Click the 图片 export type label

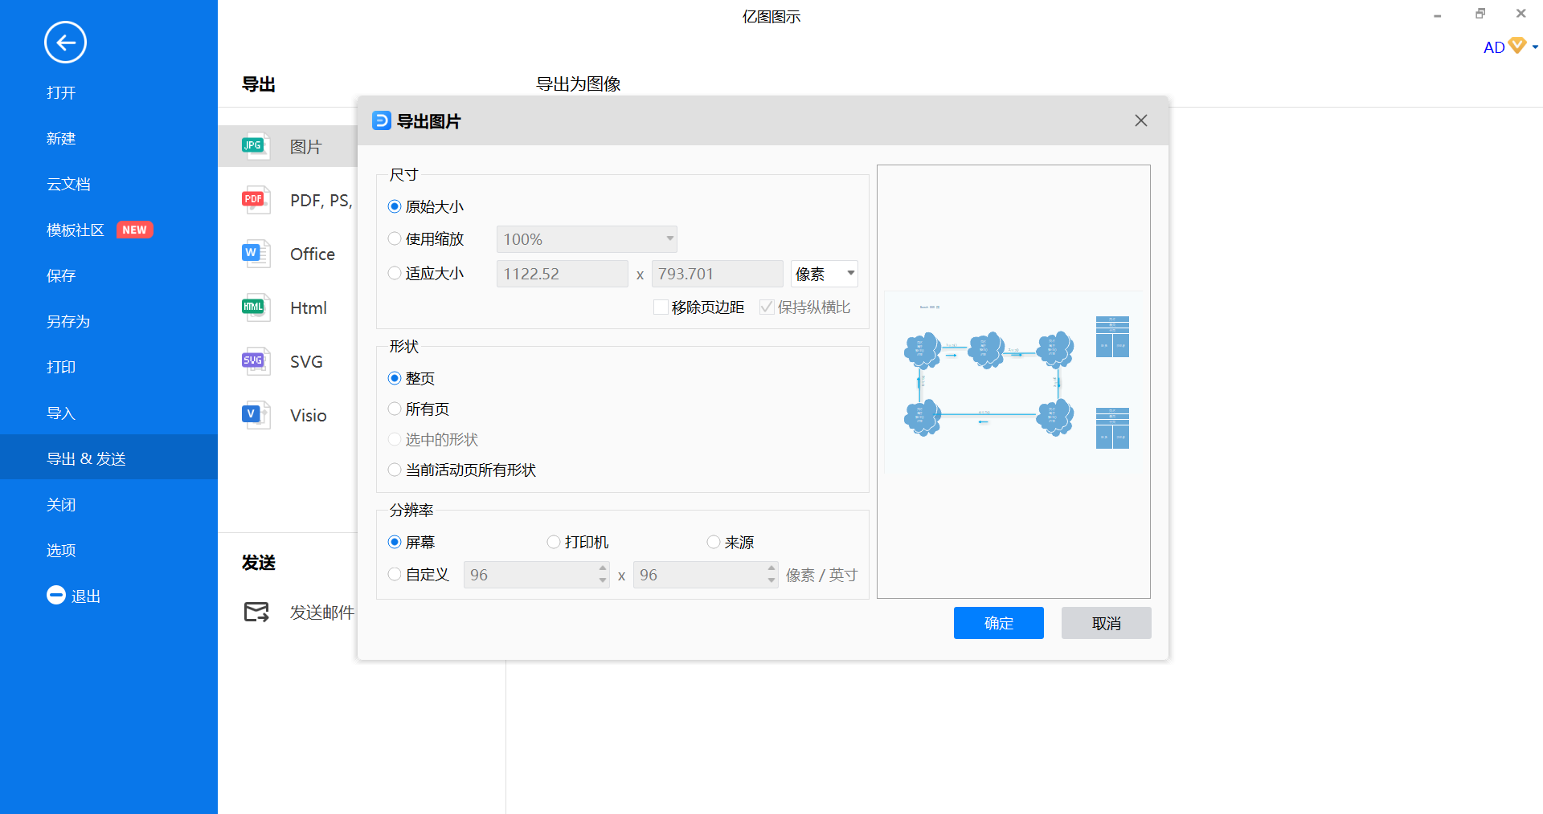coord(305,147)
